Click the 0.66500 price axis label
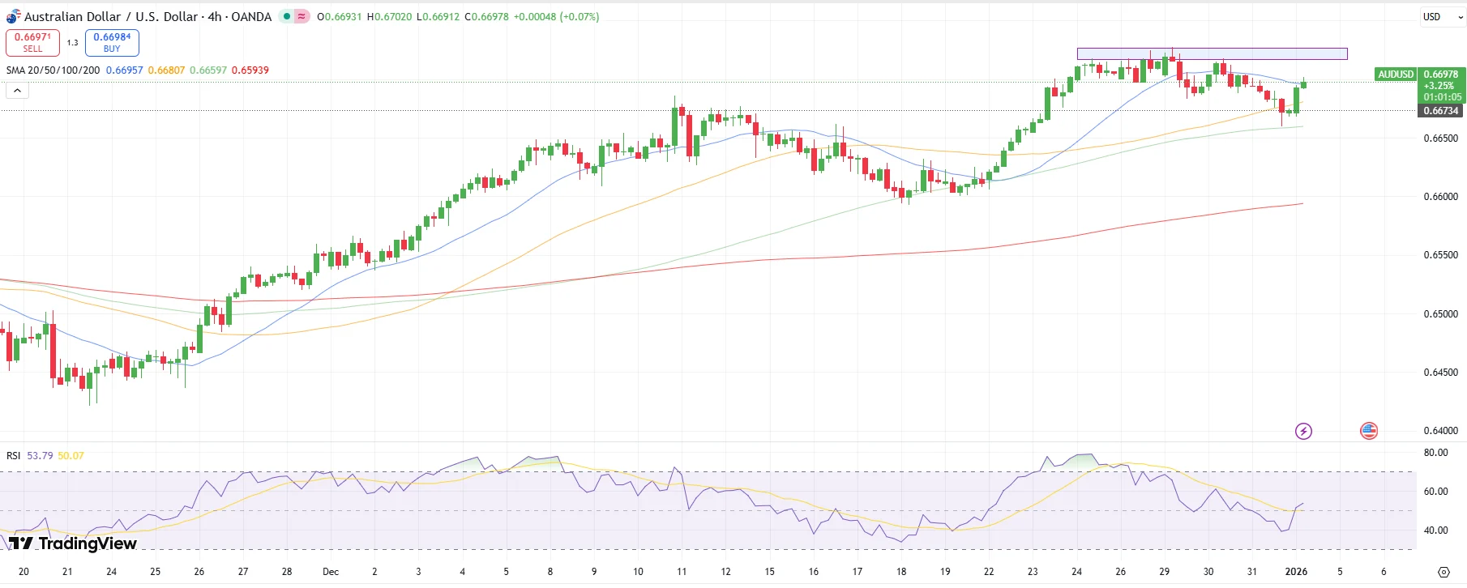The height and width of the screenshot is (588, 1467). tap(1441, 138)
